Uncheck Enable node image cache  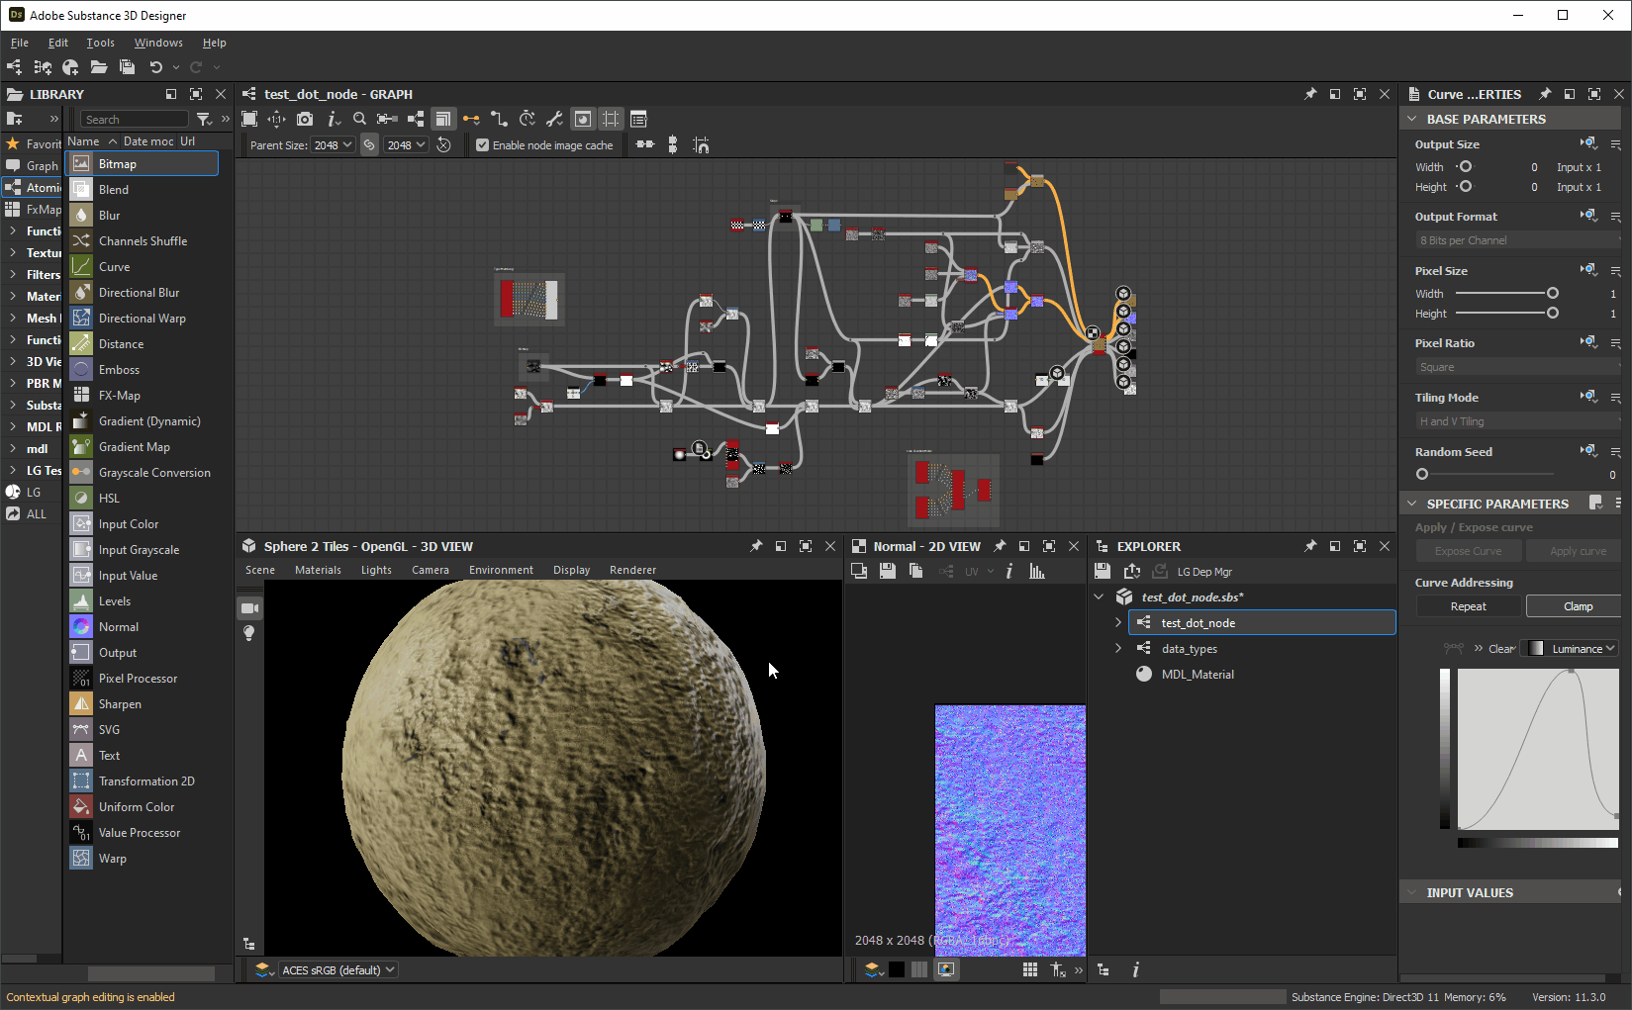483,145
